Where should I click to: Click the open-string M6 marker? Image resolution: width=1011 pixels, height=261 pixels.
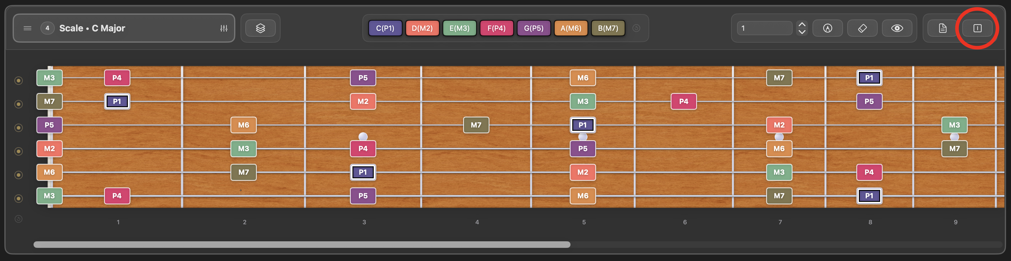[49, 172]
